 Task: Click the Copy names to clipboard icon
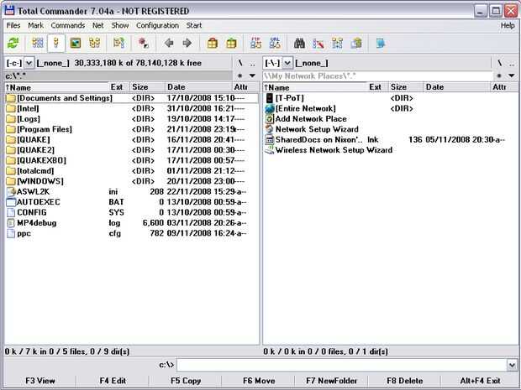[356, 43]
